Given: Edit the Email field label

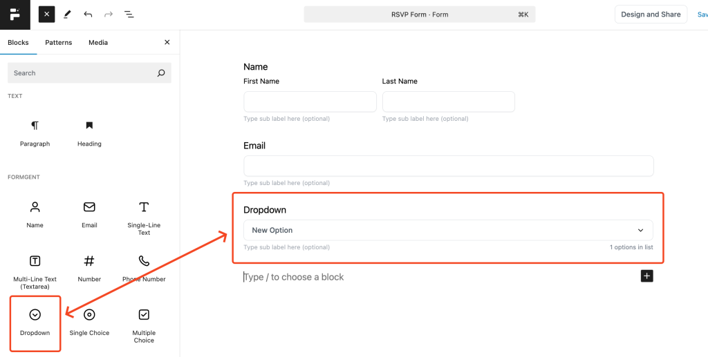Looking at the screenshot, I should click(x=254, y=146).
